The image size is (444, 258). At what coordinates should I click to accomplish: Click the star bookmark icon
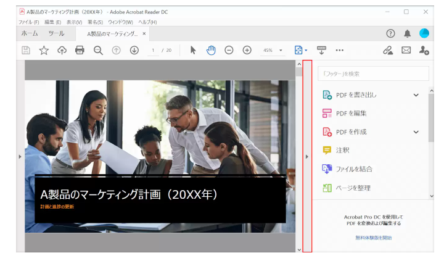coord(44,50)
